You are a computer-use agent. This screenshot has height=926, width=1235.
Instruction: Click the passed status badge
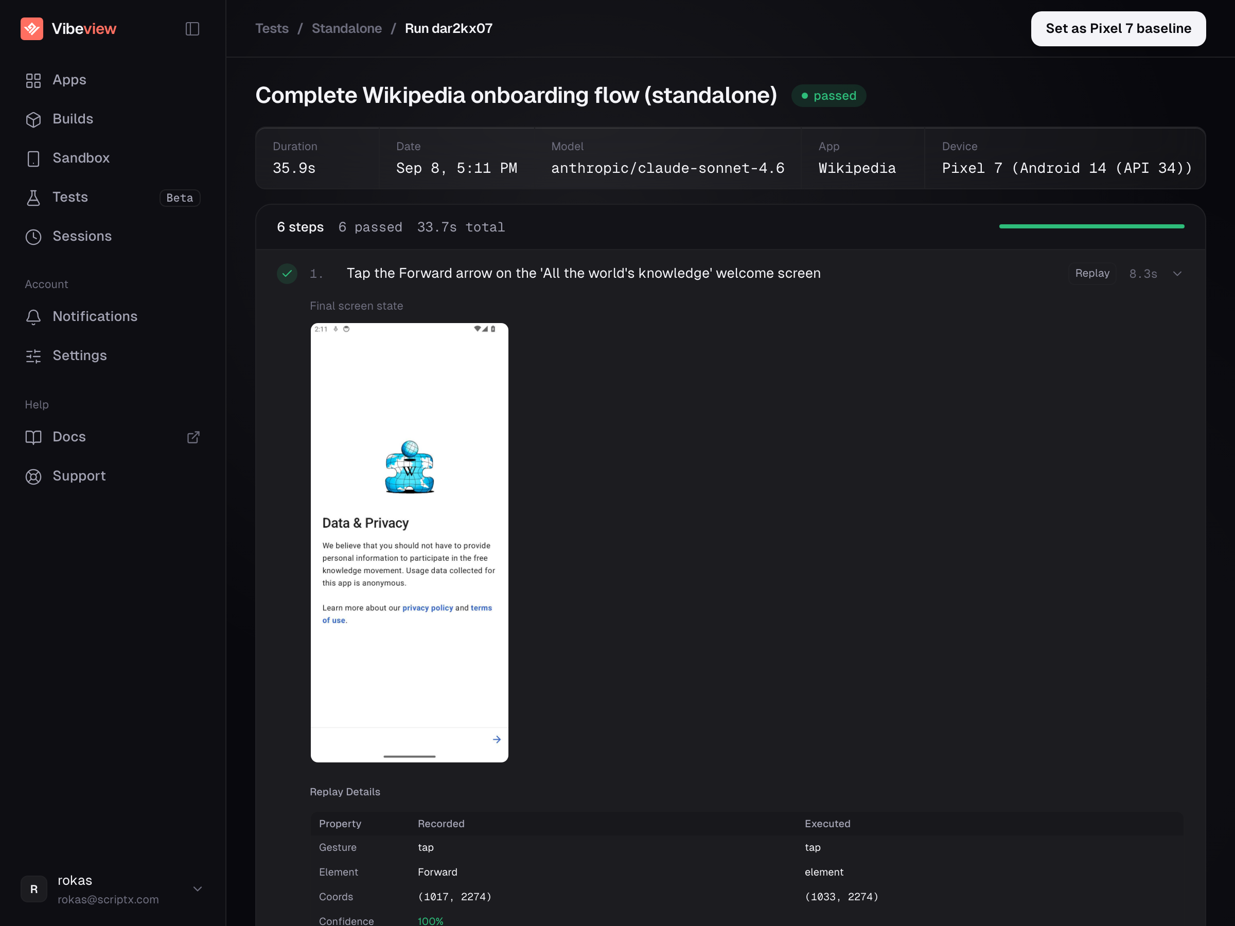828,96
